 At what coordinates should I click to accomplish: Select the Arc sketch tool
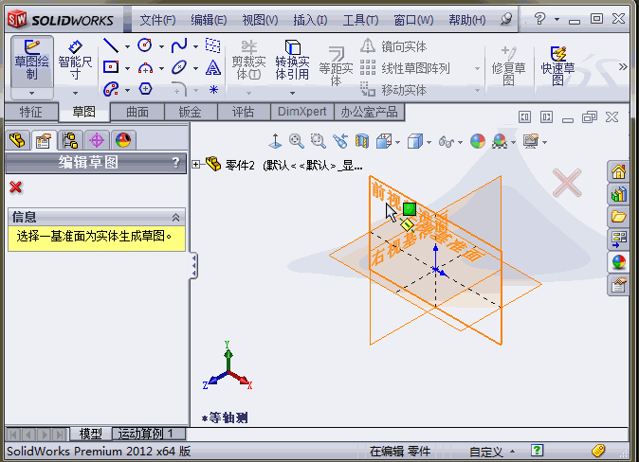[x=145, y=67]
